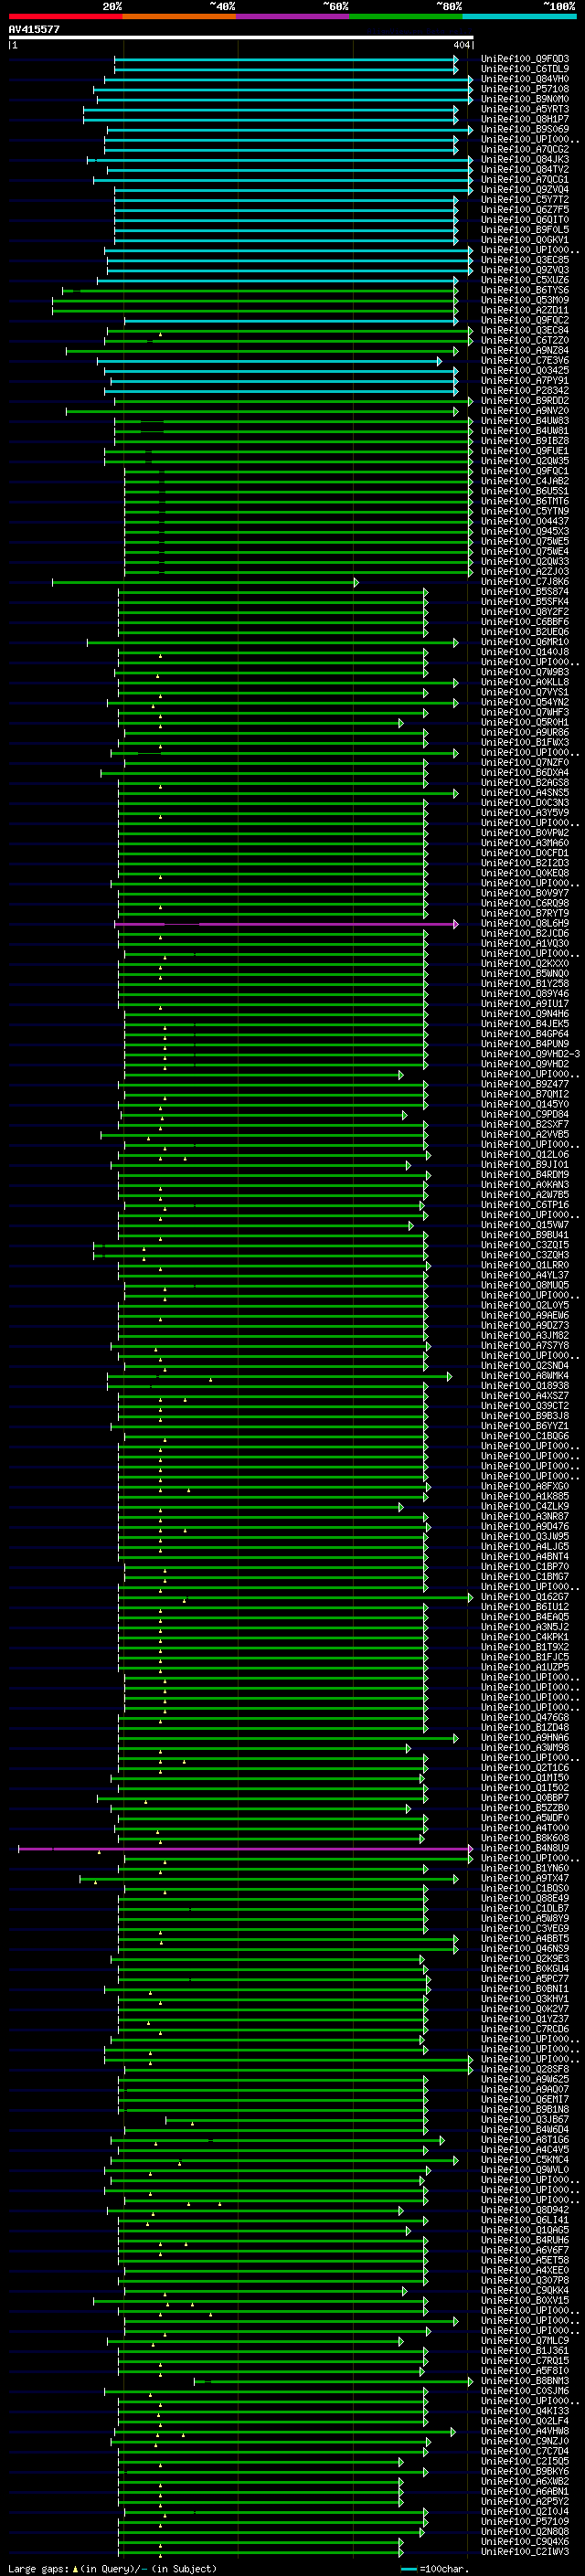Select label UniRef100_Q46NS9
Viewport: 585px width, 2576px height.
525,1948
